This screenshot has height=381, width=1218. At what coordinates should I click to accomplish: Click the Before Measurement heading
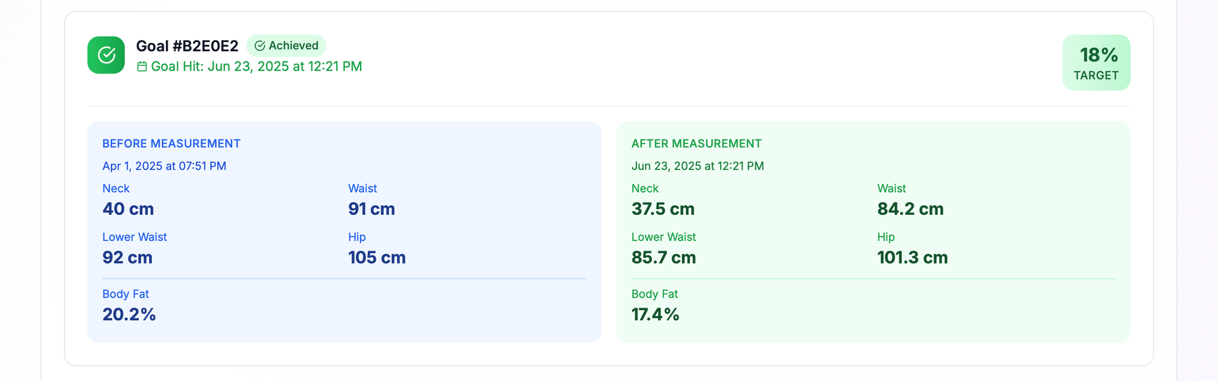click(x=171, y=144)
